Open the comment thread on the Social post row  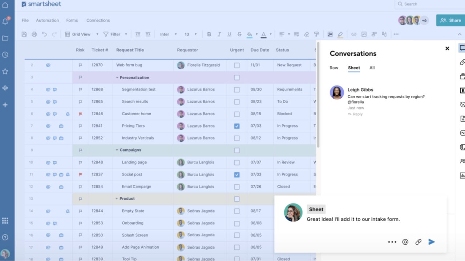[54, 174]
